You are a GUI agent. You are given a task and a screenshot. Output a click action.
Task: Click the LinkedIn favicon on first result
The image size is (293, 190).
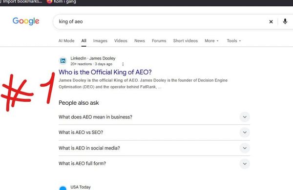pos(63,61)
